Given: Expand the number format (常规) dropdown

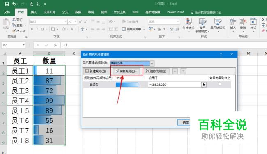Looking at the screenshot, I should point(178,22).
